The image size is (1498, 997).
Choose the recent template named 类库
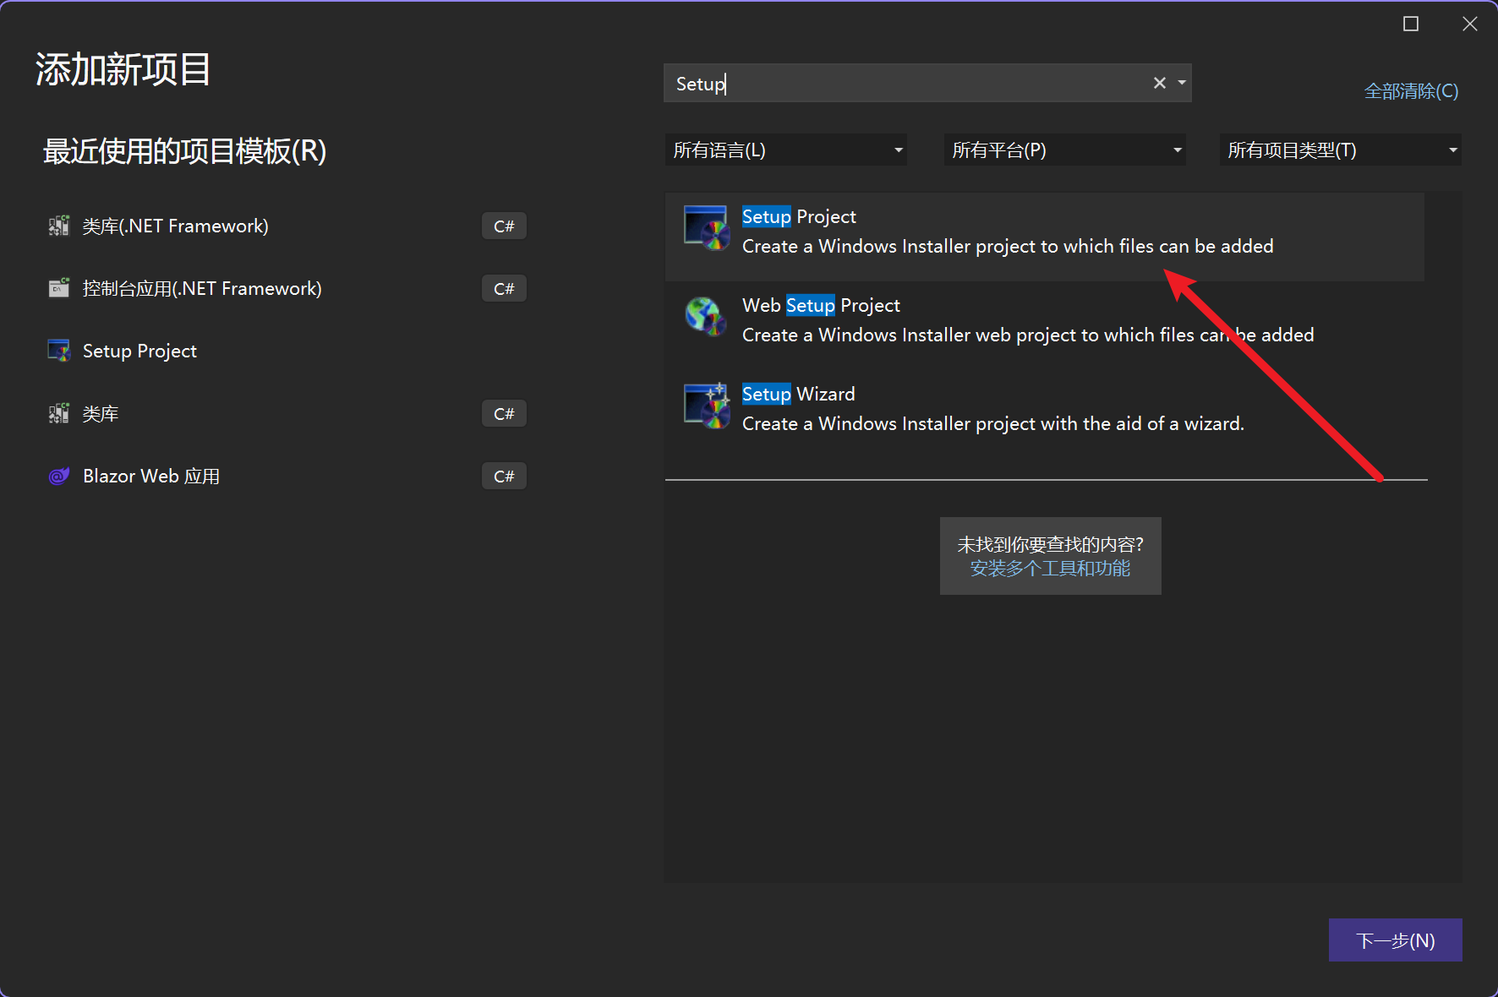coord(287,413)
